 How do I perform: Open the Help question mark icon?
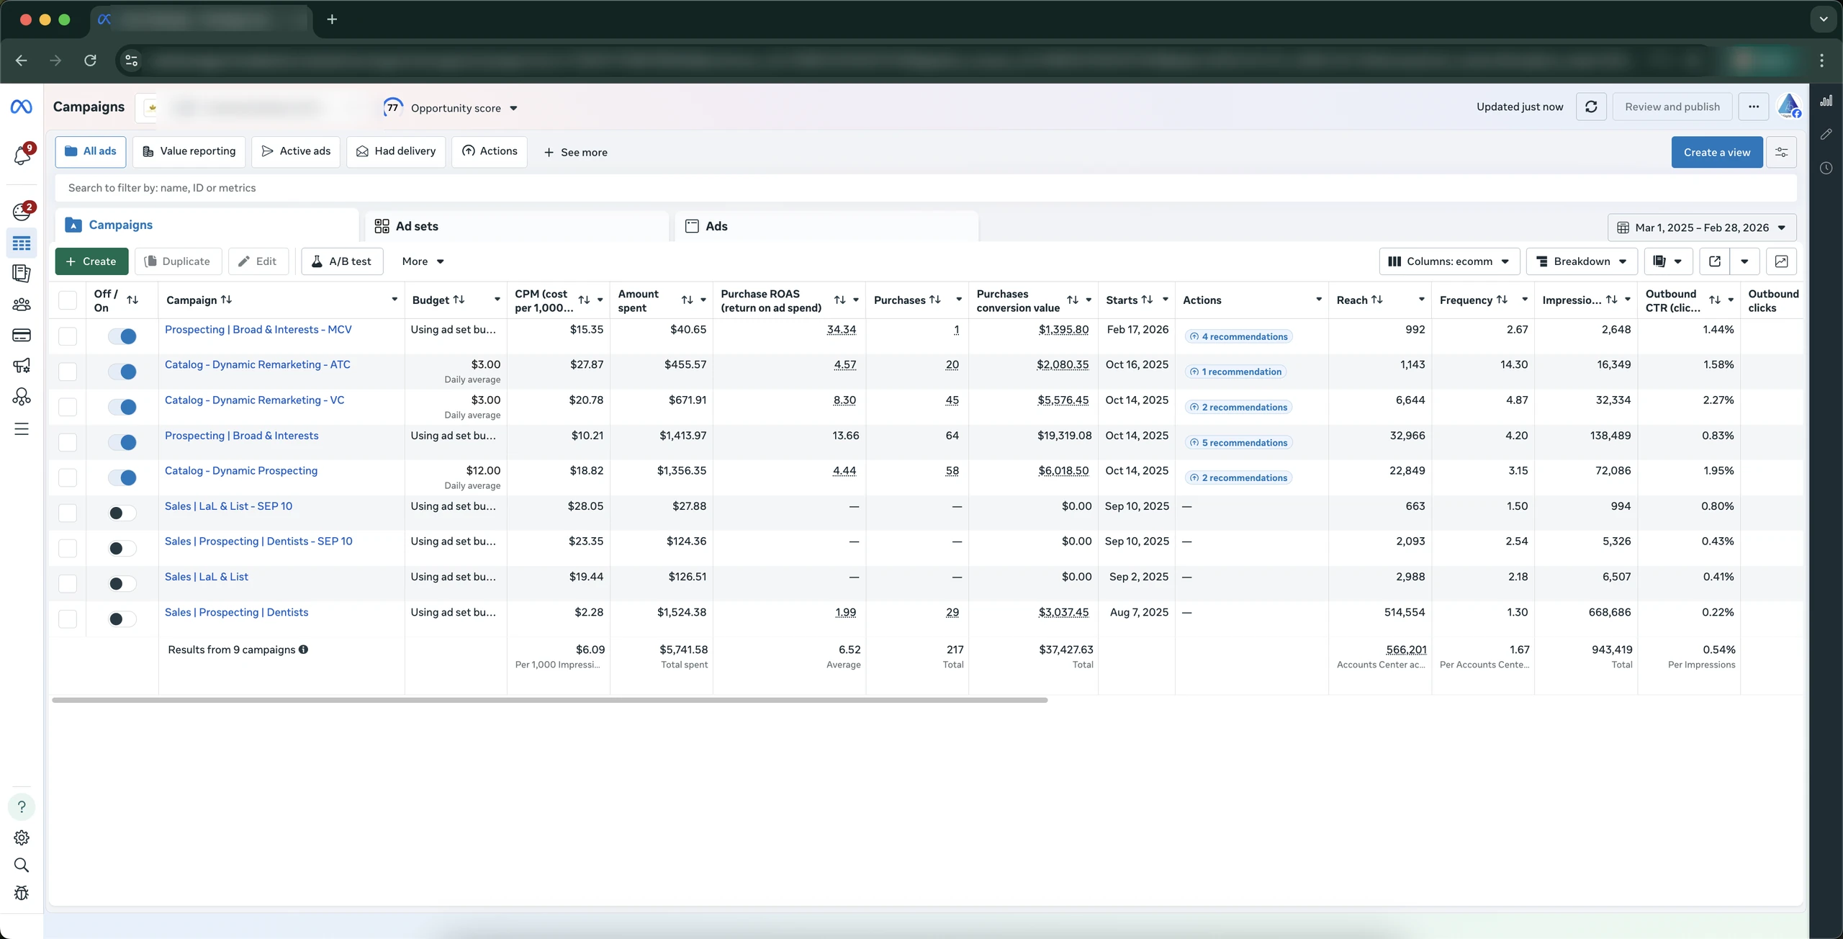22,807
